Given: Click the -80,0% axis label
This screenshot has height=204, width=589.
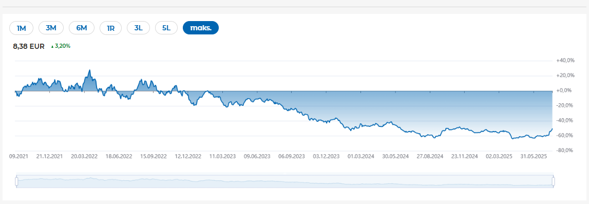Looking at the screenshot, I should click(x=566, y=151).
